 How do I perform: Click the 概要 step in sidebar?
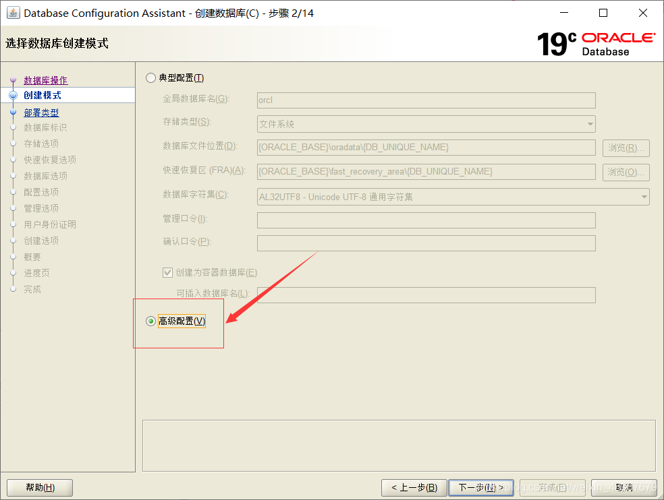click(32, 257)
